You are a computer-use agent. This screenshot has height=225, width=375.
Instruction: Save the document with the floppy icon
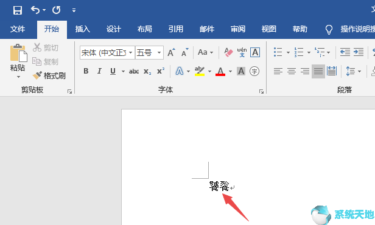coord(18,10)
